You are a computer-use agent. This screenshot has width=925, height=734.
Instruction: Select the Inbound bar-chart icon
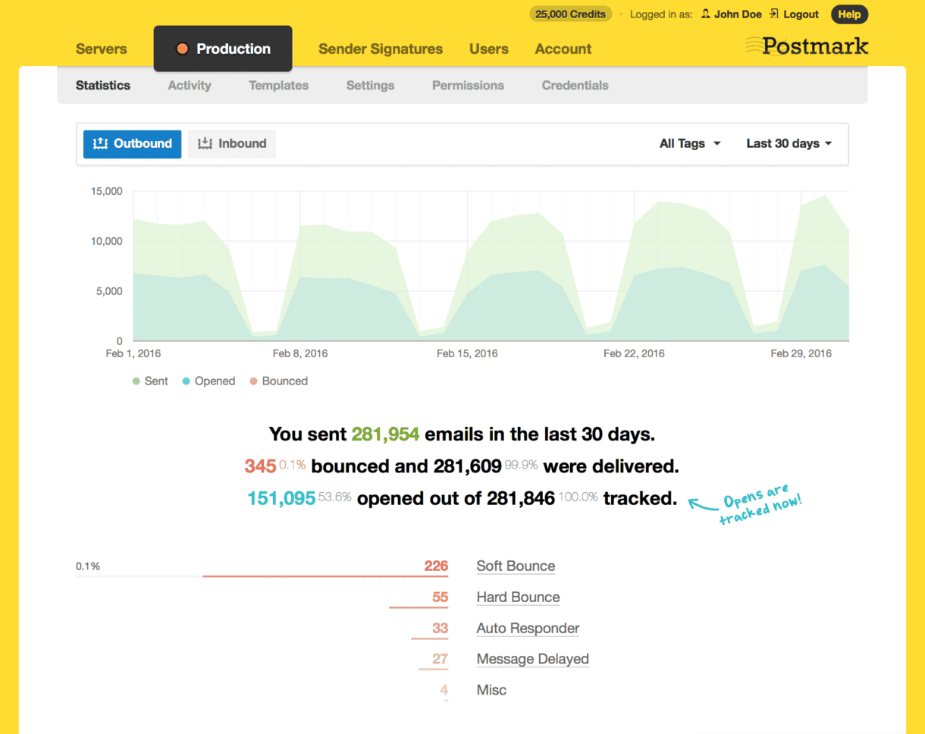pyautogui.click(x=205, y=143)
